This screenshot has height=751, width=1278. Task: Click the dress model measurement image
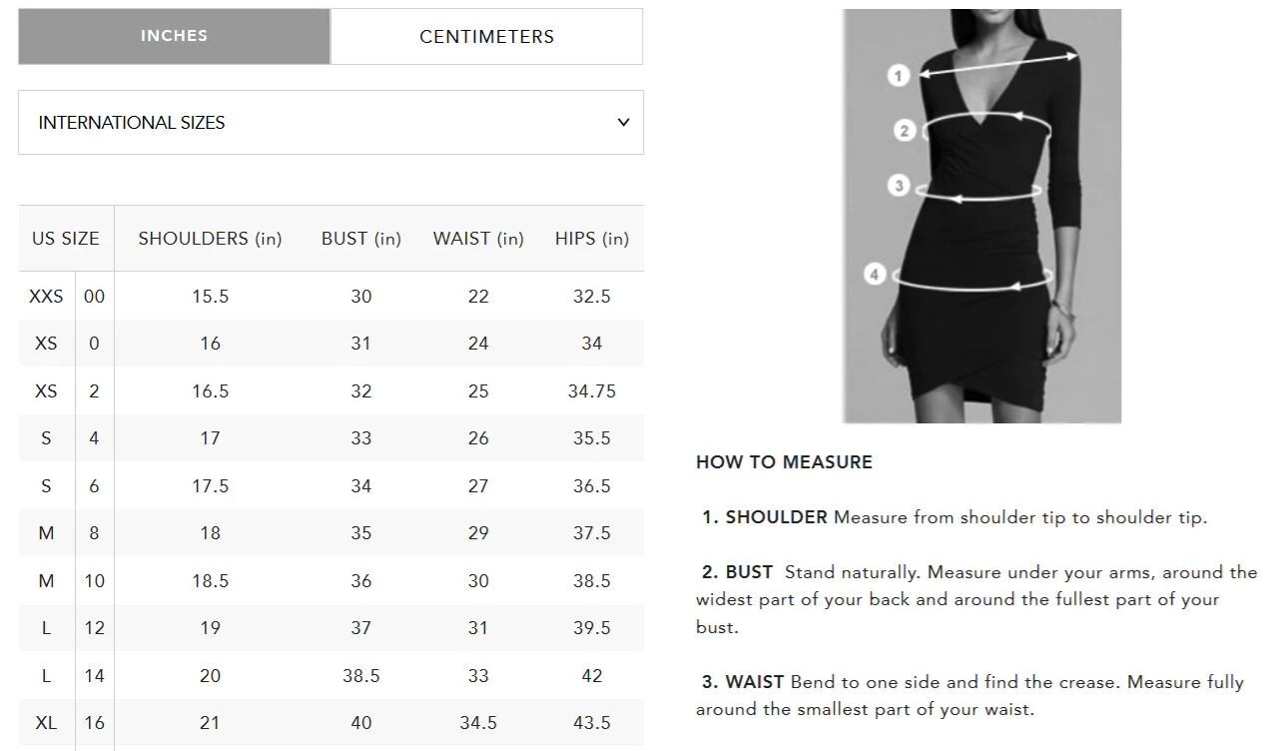981,216
